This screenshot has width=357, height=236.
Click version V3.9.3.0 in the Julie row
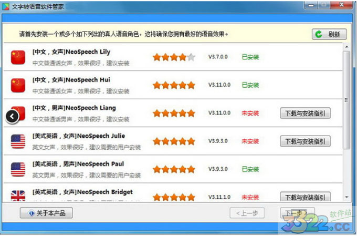coord(218,141)
